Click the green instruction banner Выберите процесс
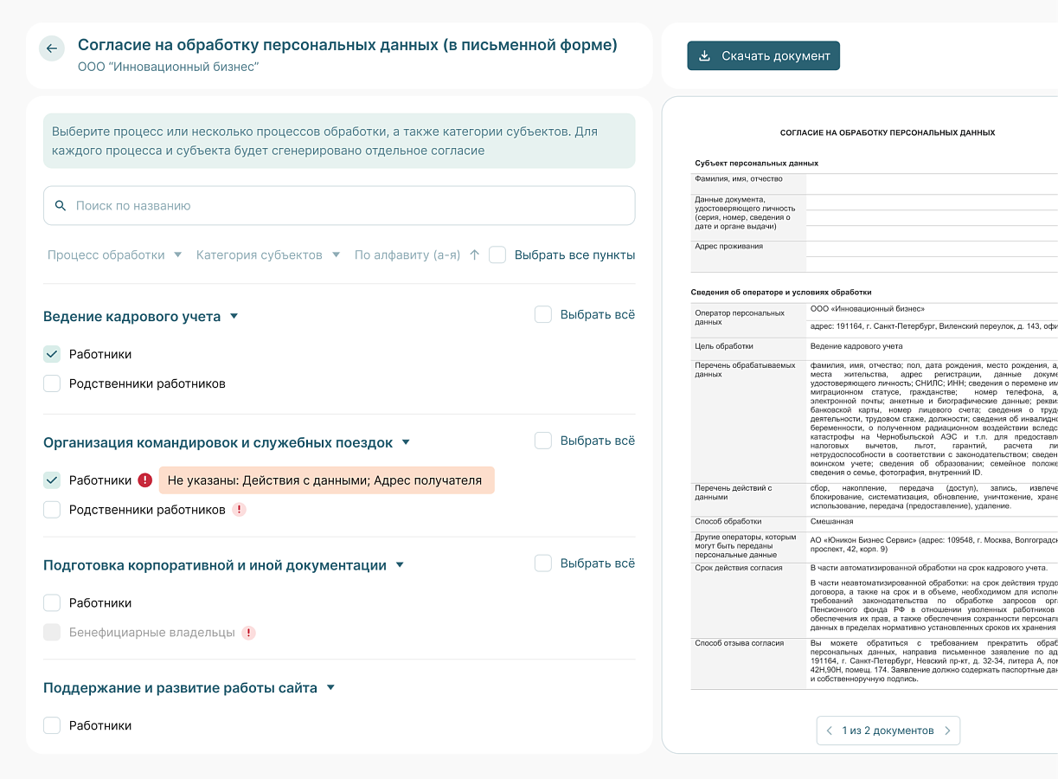1058x779 pixels. click(339, 141)
